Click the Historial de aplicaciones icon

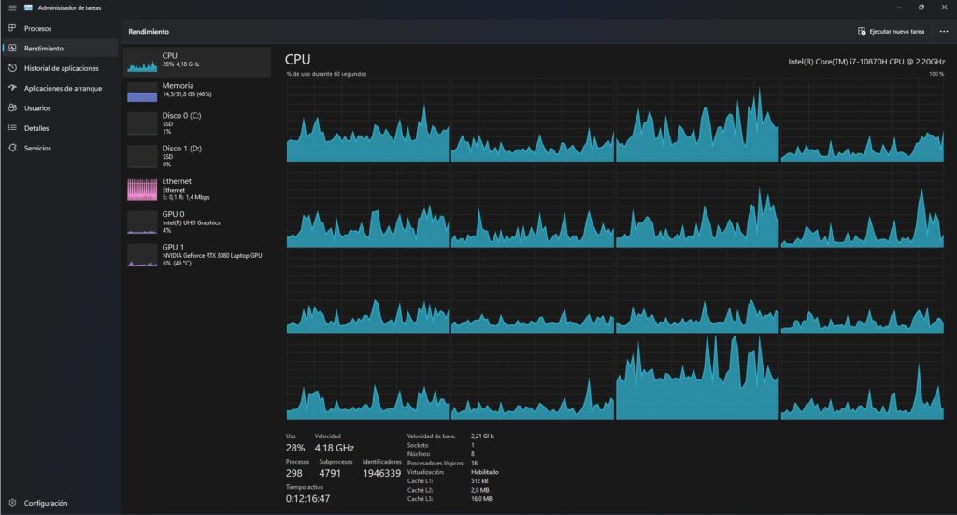point(12,68)
